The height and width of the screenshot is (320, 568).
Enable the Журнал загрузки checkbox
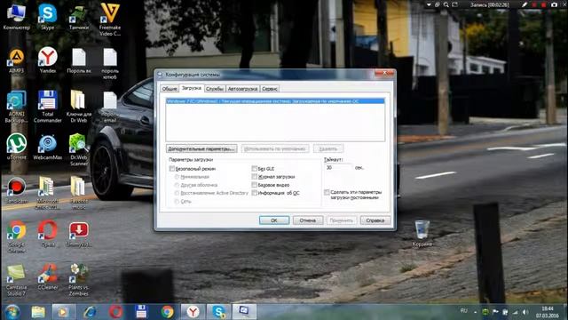pyautogui.click(x=255, y=177)
